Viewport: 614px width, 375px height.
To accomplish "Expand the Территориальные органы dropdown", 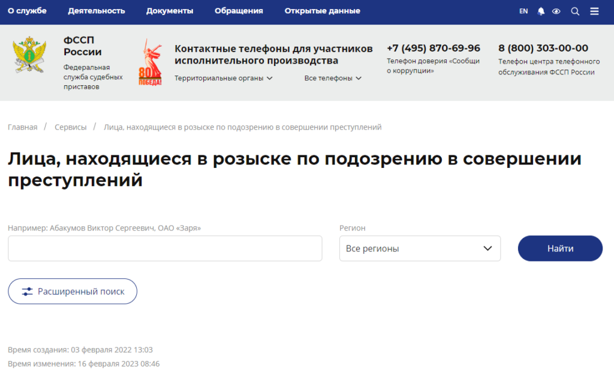I will [224, 78].
